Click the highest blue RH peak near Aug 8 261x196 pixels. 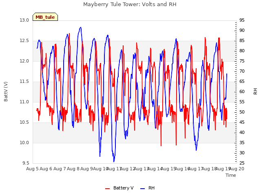click(x=81, y=27)
